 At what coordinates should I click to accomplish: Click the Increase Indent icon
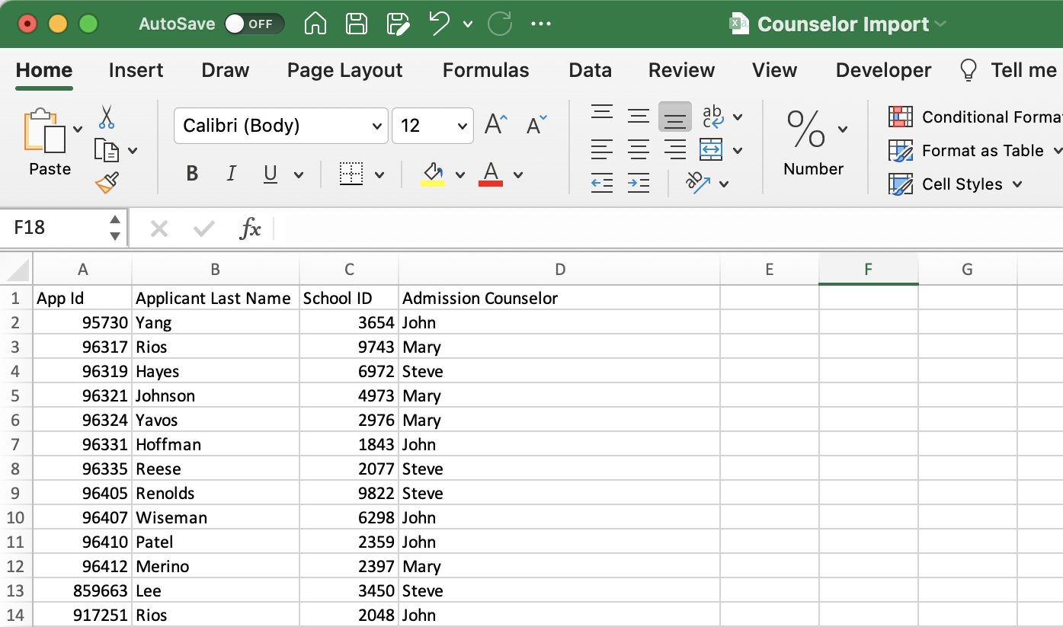click(x=638, y=184)
